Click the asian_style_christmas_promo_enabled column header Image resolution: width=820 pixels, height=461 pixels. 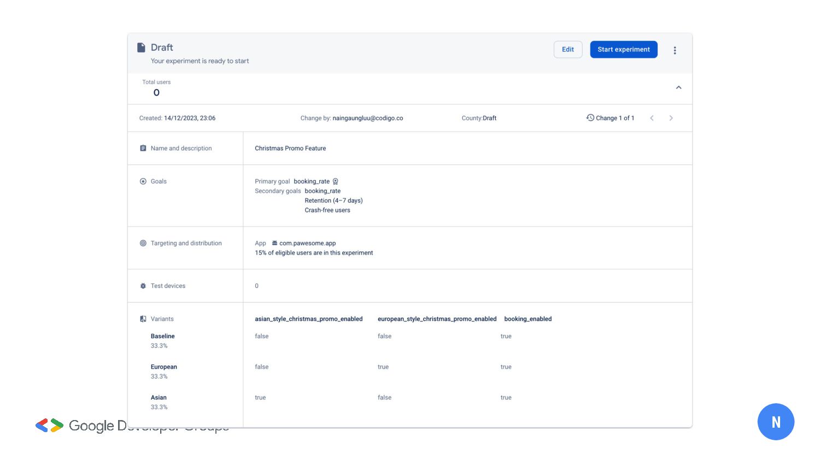[x=308, y=319]
